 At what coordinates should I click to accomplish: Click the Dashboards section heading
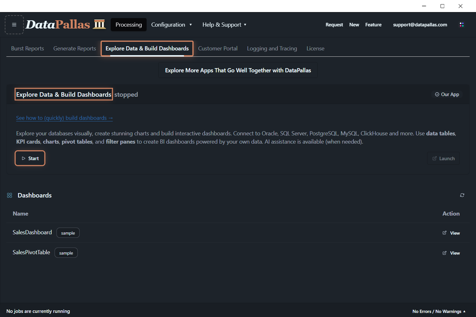[35, 195]
